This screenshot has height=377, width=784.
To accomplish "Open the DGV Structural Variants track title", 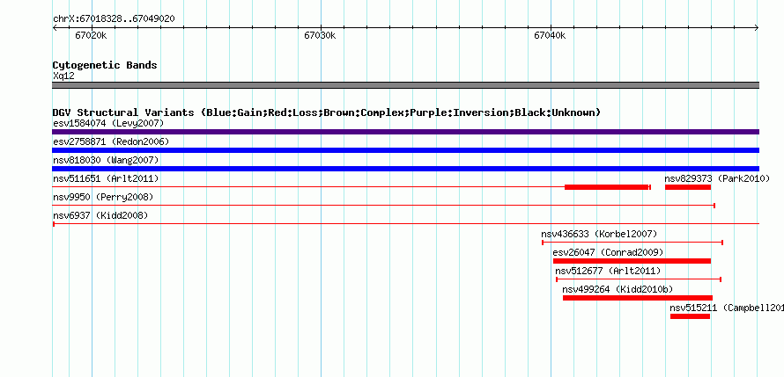I will 327,112.
